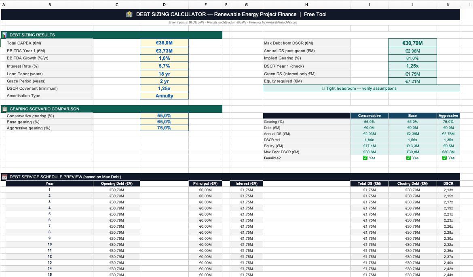Screen dimensions: 473x277
Task: Select the Grace Period 2 yr cell
Action: [x=165, y=81]
